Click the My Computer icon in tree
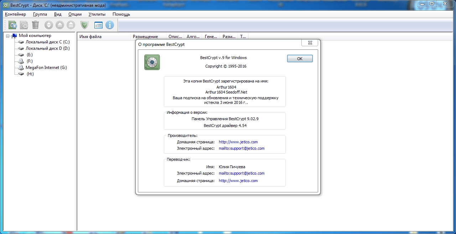The width and height of the screenshot is (456, 234). tap(15, 36)
